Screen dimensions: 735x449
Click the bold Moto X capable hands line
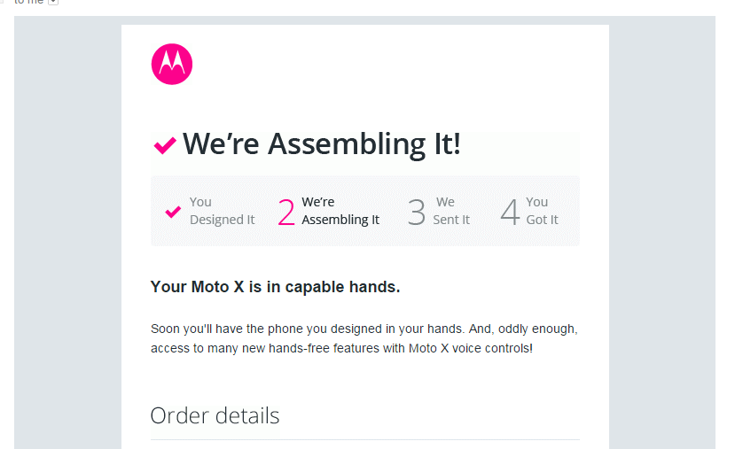click(x=275, y=287)
